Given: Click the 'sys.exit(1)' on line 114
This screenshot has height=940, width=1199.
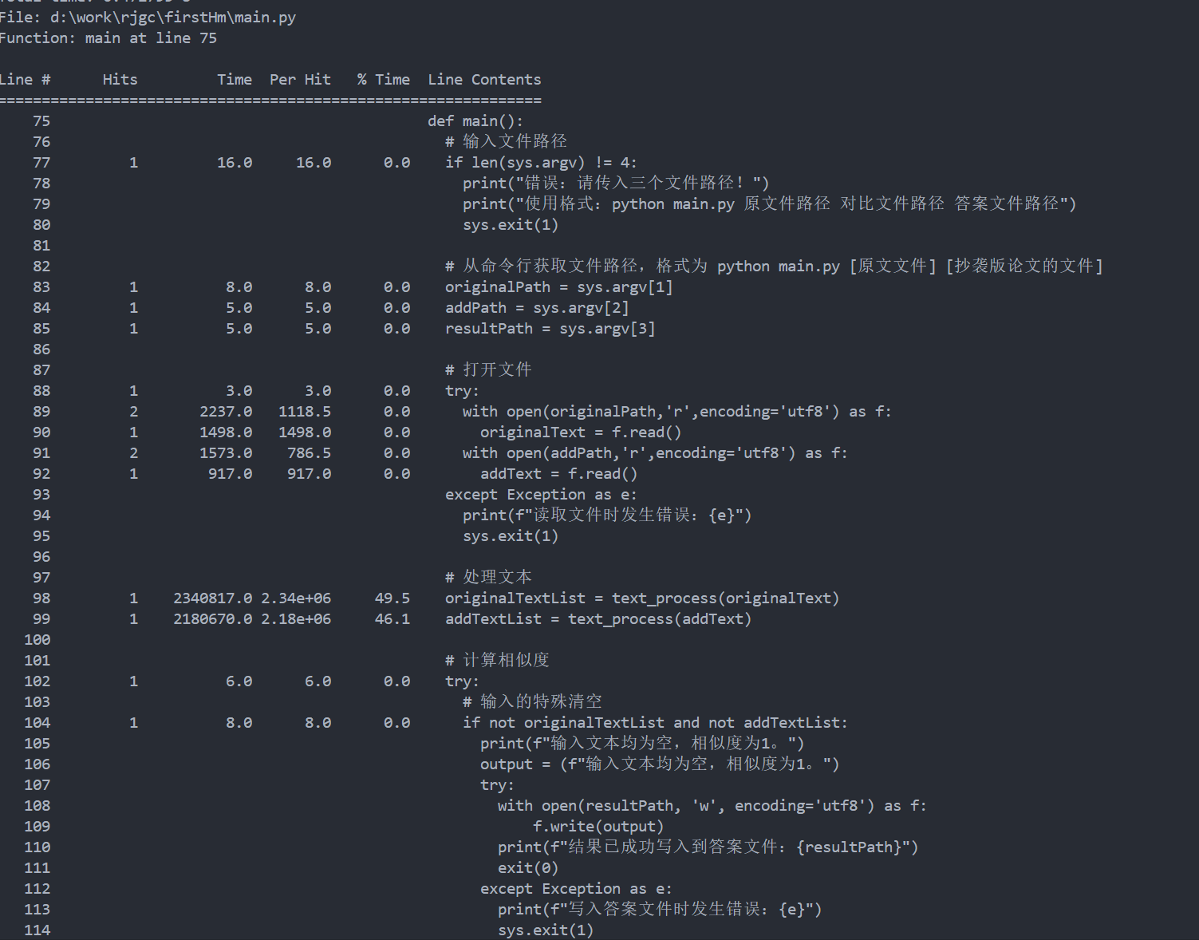Looking at the screenshot, I should (x=546, y=930).
